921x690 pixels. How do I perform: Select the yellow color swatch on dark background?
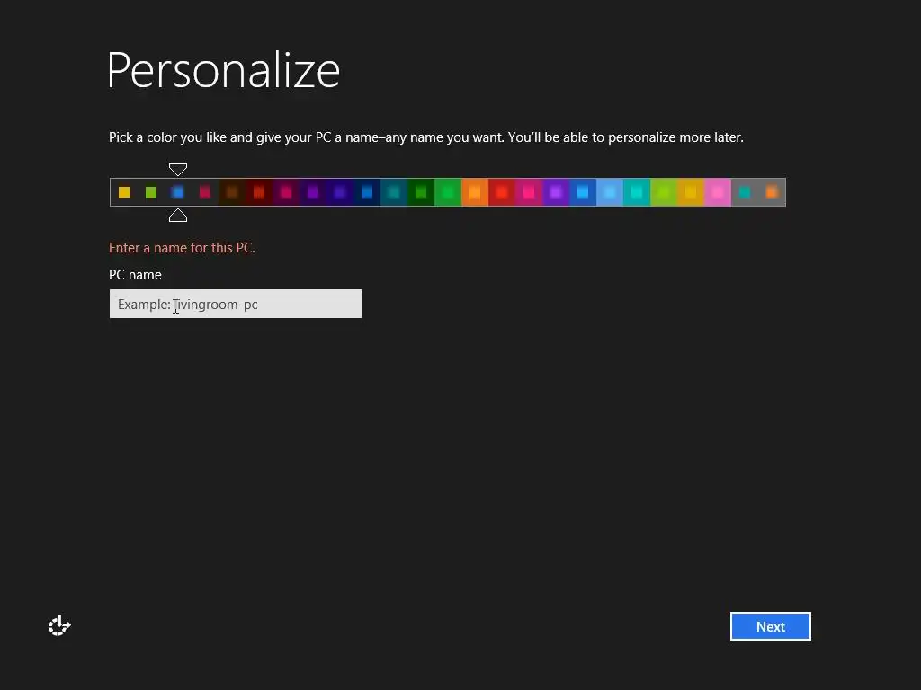[124, 192]
